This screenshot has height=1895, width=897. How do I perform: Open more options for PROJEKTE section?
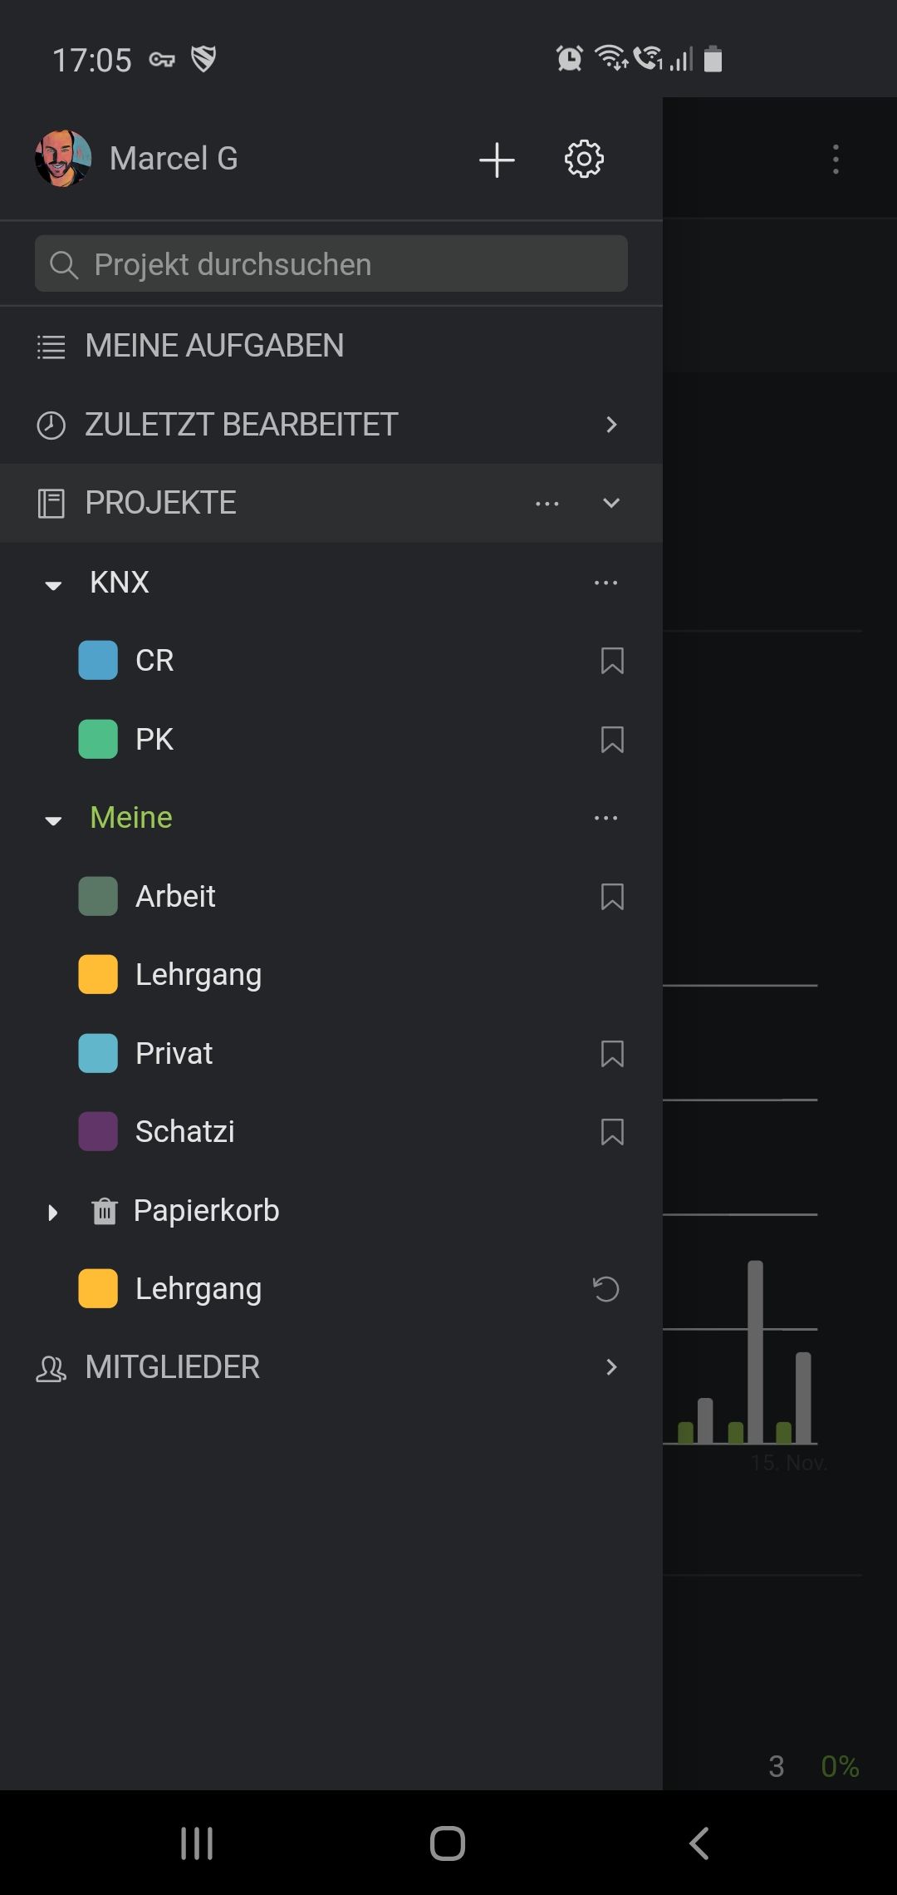pos(547,504)
